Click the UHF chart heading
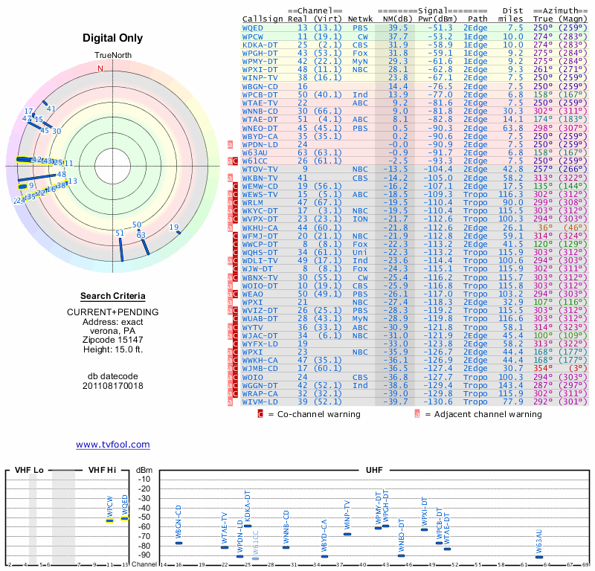 click(374, 470)
